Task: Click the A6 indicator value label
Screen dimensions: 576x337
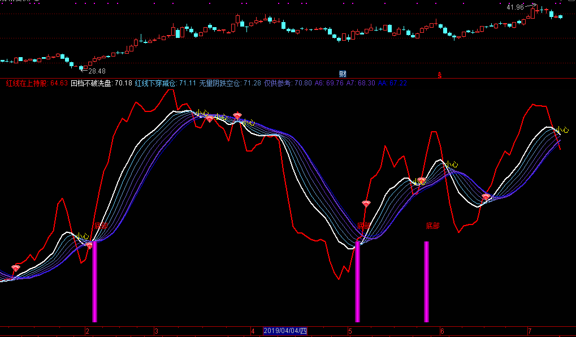Action: (x=328, y=83)
